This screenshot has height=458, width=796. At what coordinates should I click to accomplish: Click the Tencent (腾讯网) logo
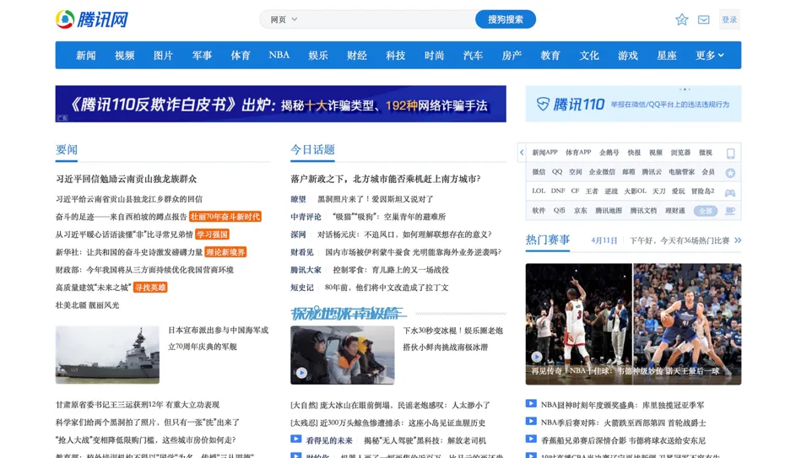click(92, 19)
